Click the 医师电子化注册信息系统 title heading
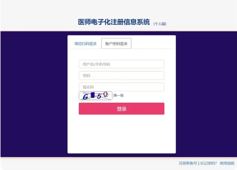This screenshot has height=170, width=237. point(114,22)
